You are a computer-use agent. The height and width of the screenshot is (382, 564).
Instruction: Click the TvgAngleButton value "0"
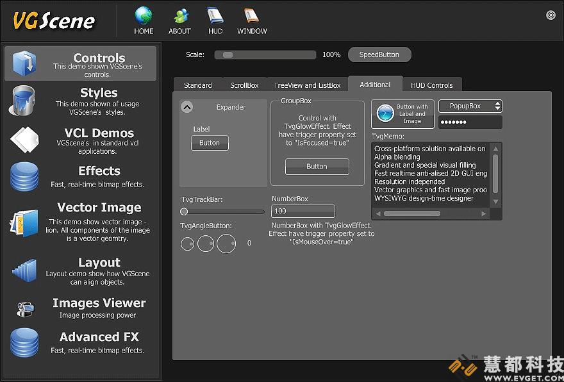click(x=249, y=243)
